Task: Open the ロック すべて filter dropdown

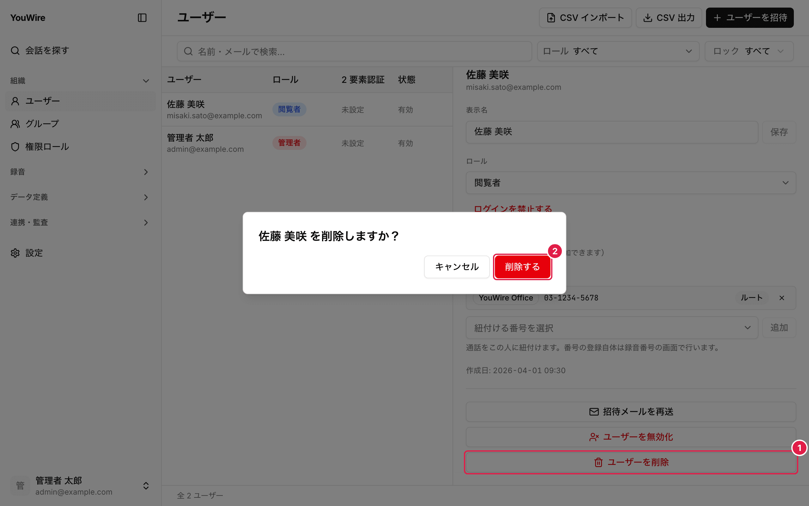Action: pos(749,51)
